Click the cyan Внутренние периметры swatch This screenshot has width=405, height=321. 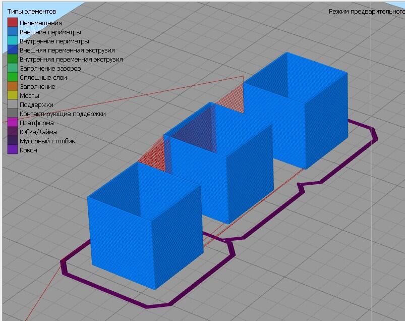point(13,40)
